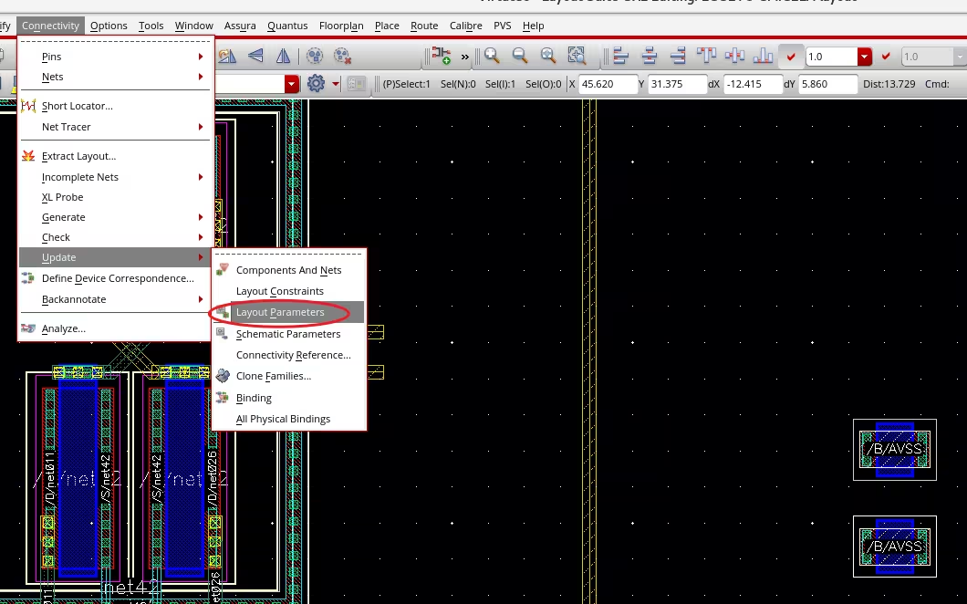Open the red combo box arrow in second toolbar
967x604 pixels.
[292, 84]
